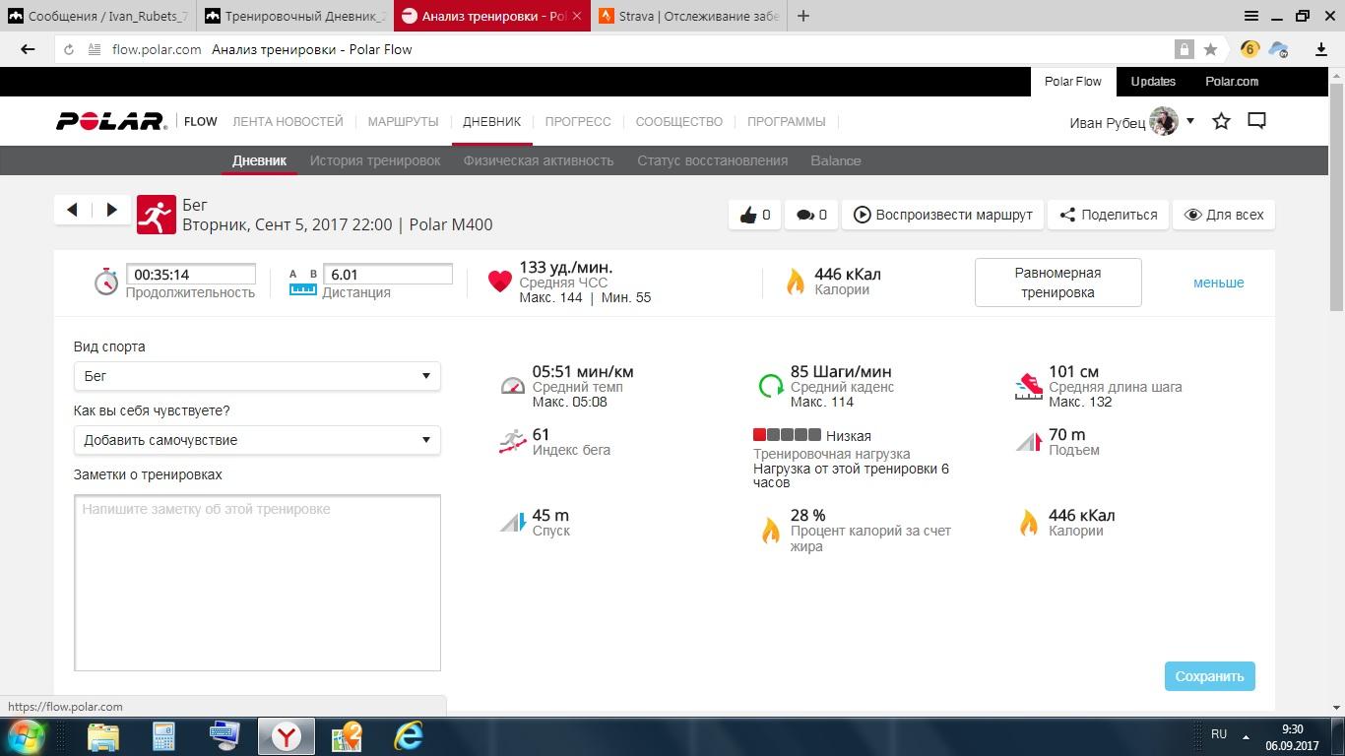Open Internet Explorer from the taskbar
The width and height of the screenshot is (1345, 756).
pos(408,735)
